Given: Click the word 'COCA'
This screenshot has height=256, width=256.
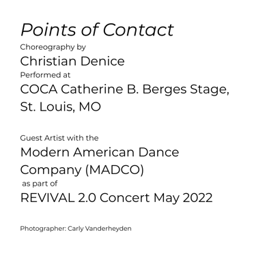Looking at the screenshot, I should [39, 89].
